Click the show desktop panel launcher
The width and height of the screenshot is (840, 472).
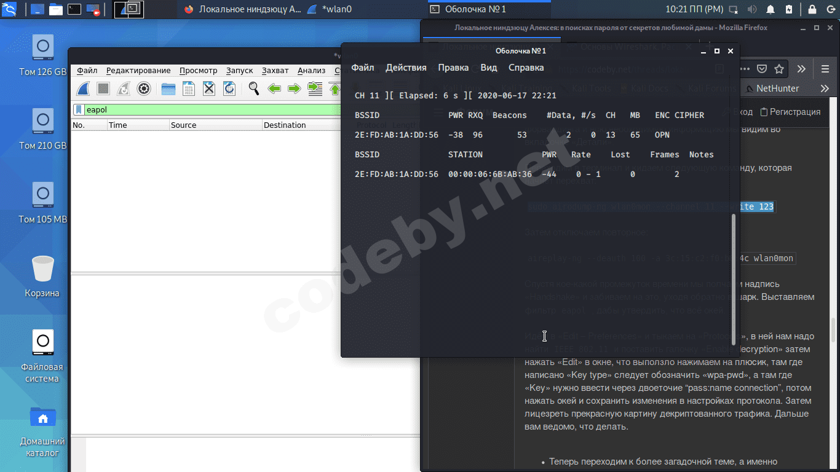pyautogui.click(x=37, y=9)
